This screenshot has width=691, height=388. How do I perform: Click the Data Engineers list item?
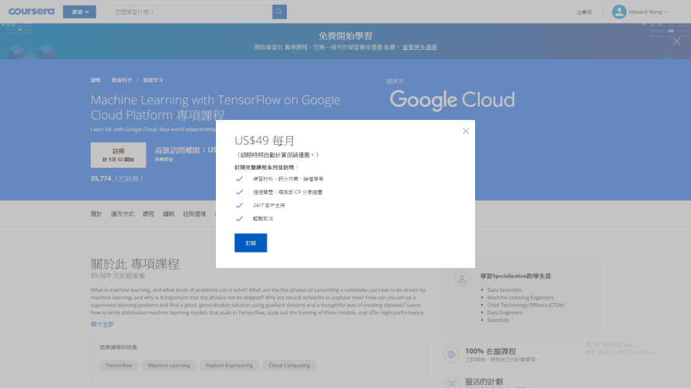click(505, 313)
